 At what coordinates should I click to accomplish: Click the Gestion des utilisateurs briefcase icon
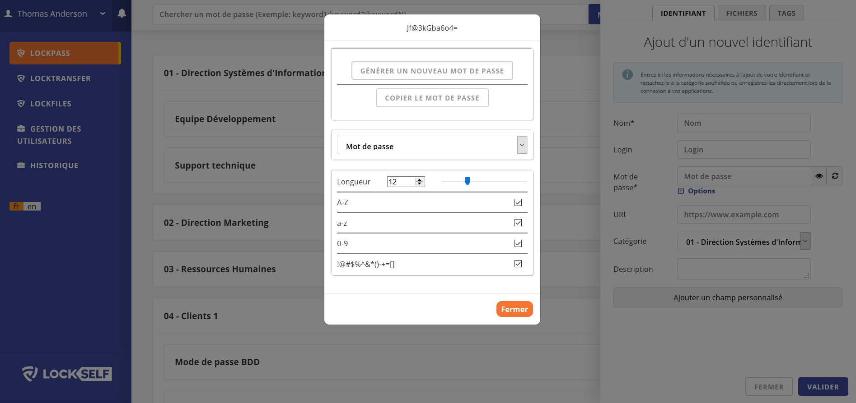pyautogui.click(x=21, y=129)
